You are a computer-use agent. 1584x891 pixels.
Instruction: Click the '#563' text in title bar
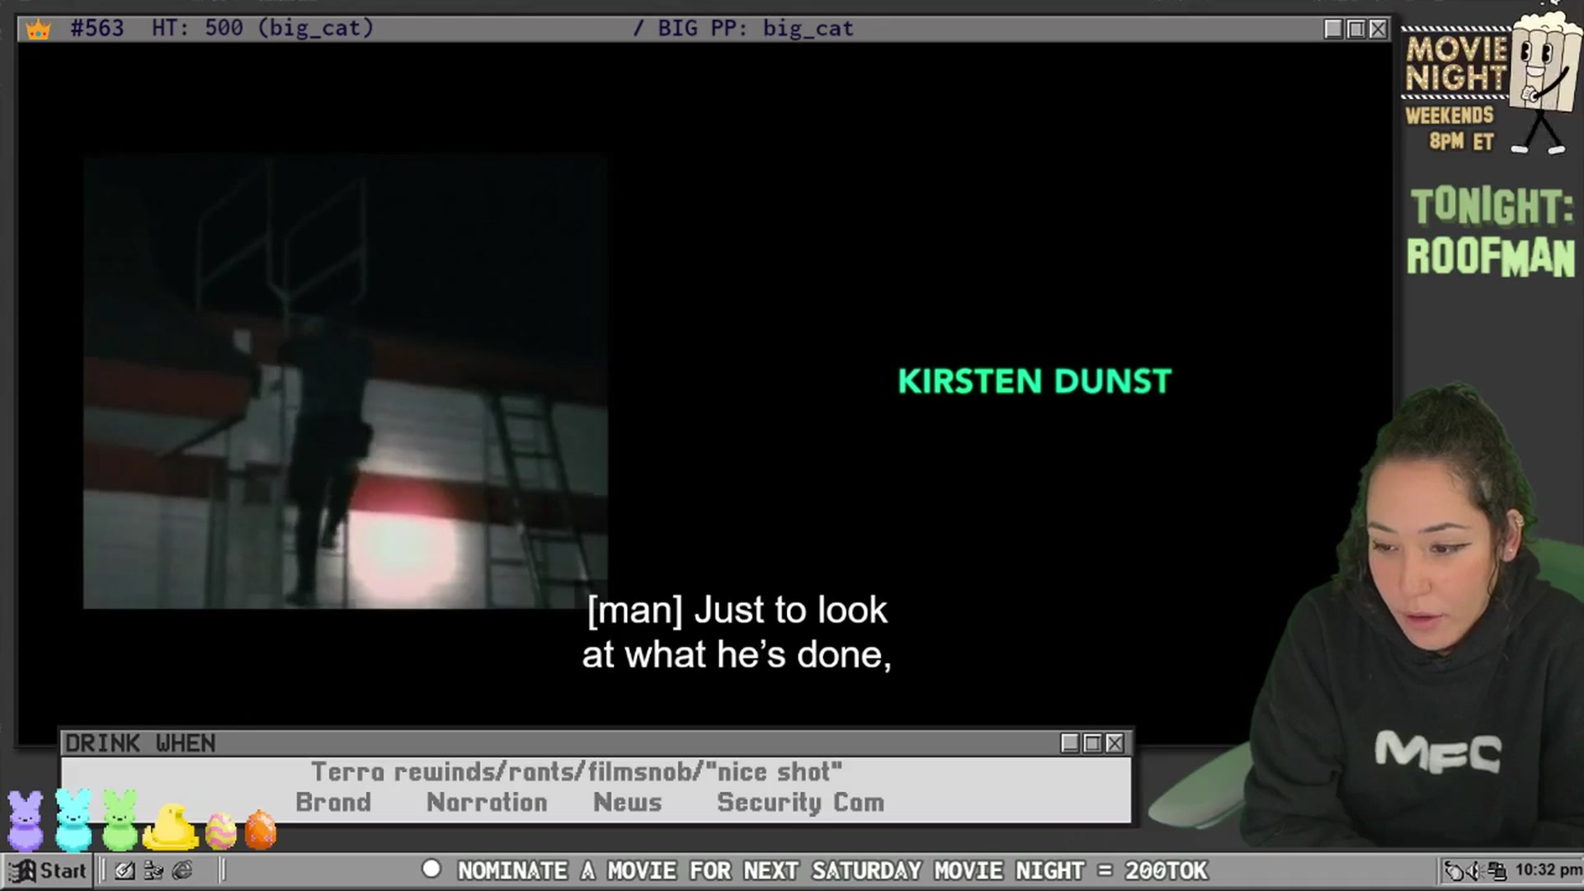point(97,28)
